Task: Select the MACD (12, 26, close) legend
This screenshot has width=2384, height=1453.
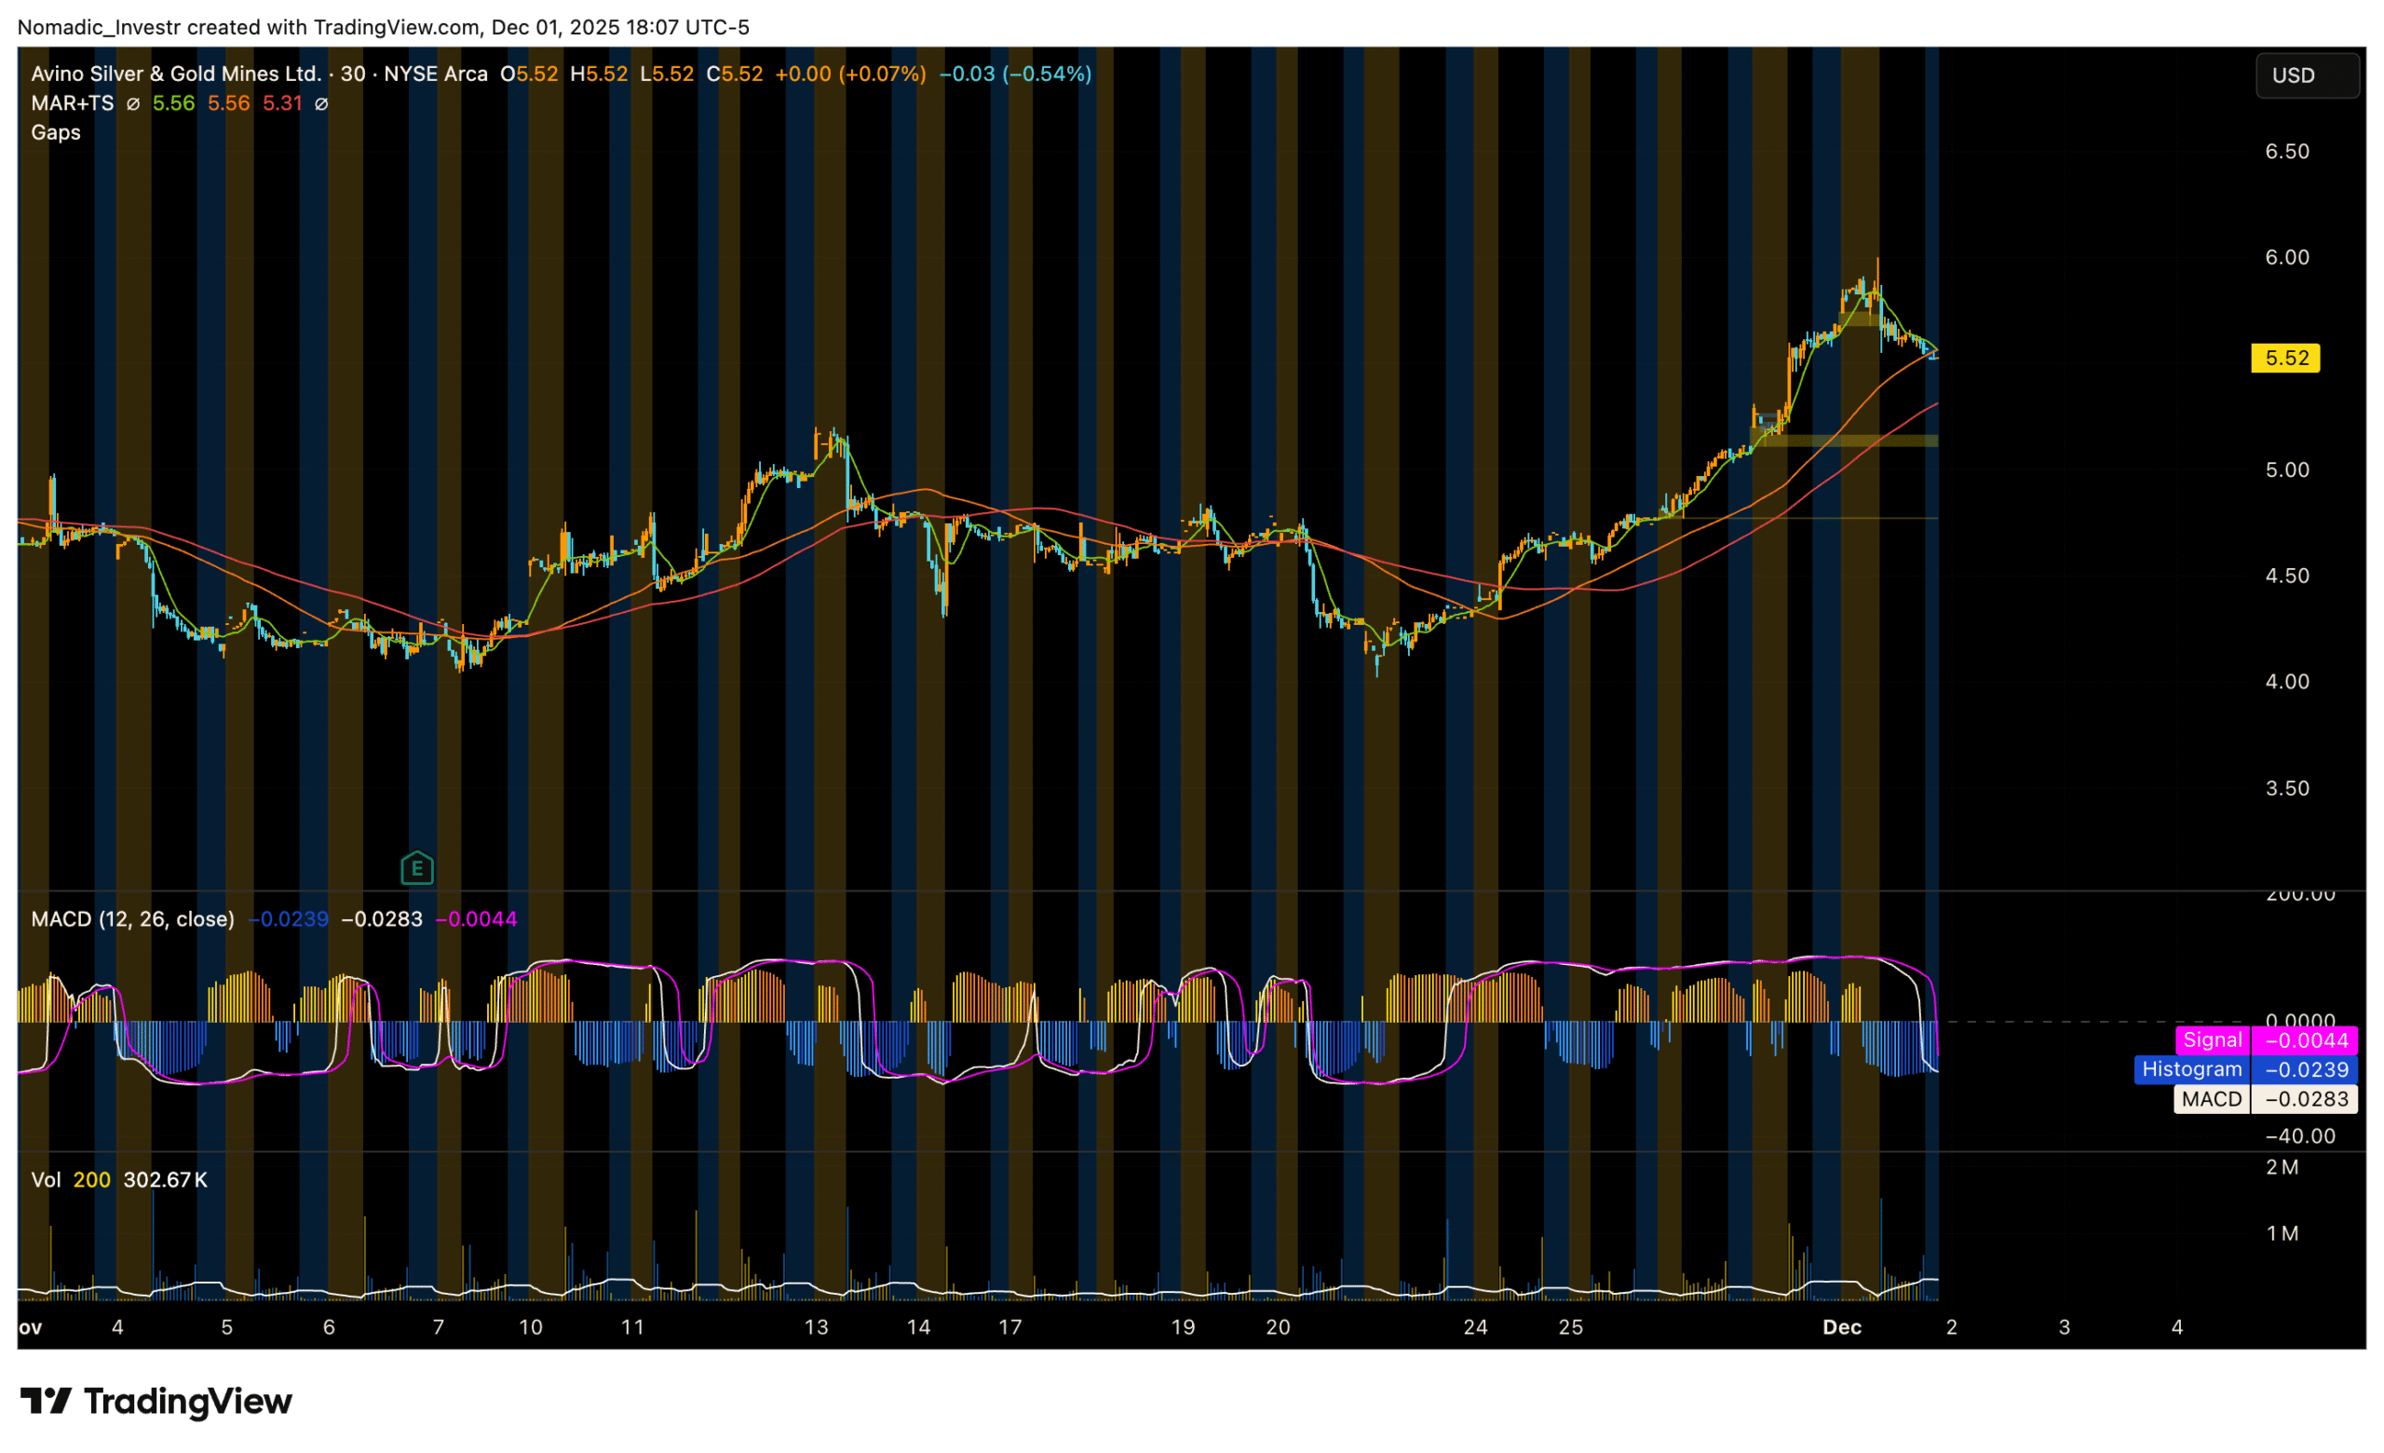Action: (x=132, y=919)
